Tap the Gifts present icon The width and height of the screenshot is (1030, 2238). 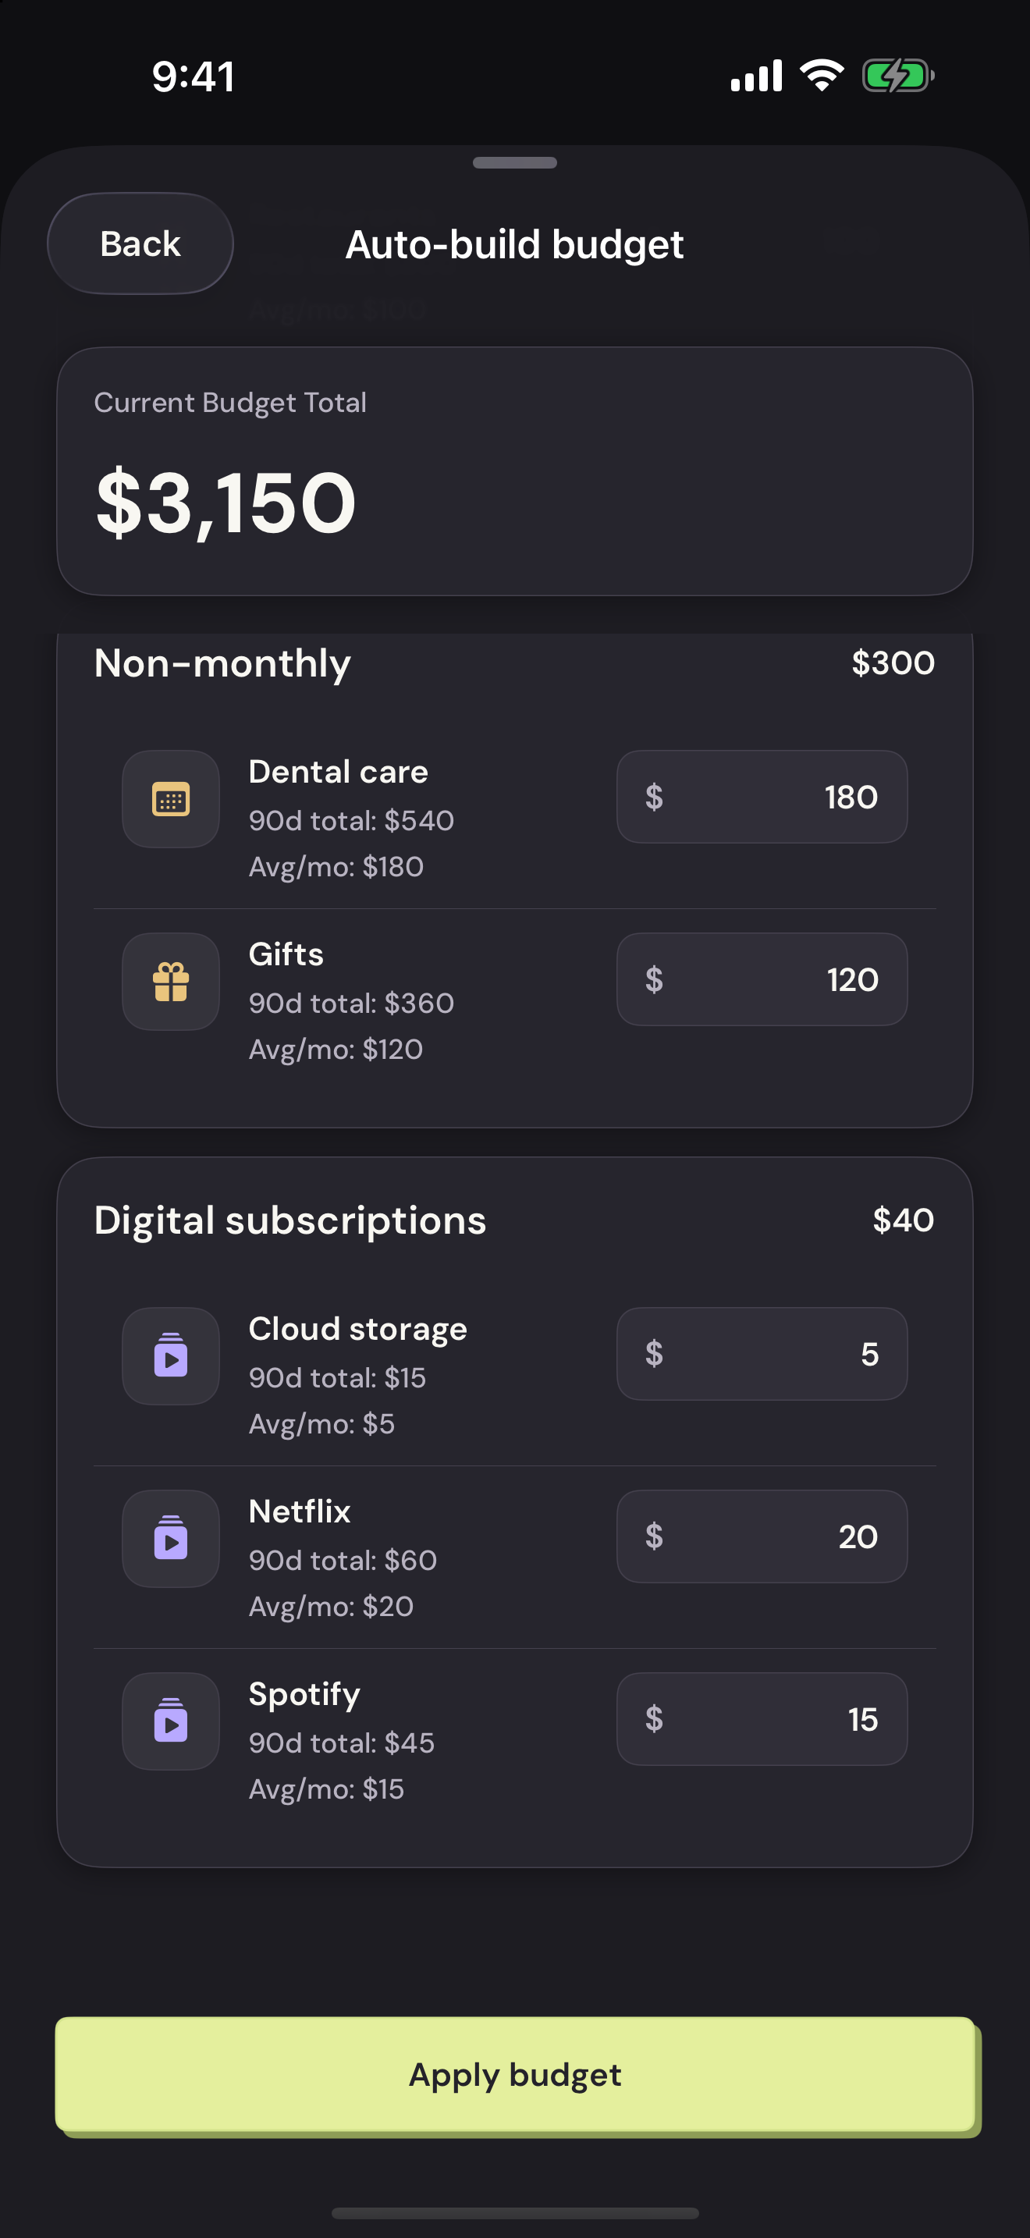point(170,981)
